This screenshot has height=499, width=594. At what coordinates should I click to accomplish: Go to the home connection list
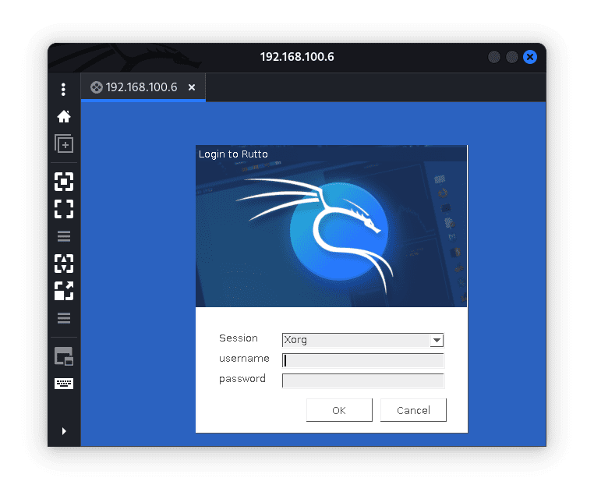64,116
